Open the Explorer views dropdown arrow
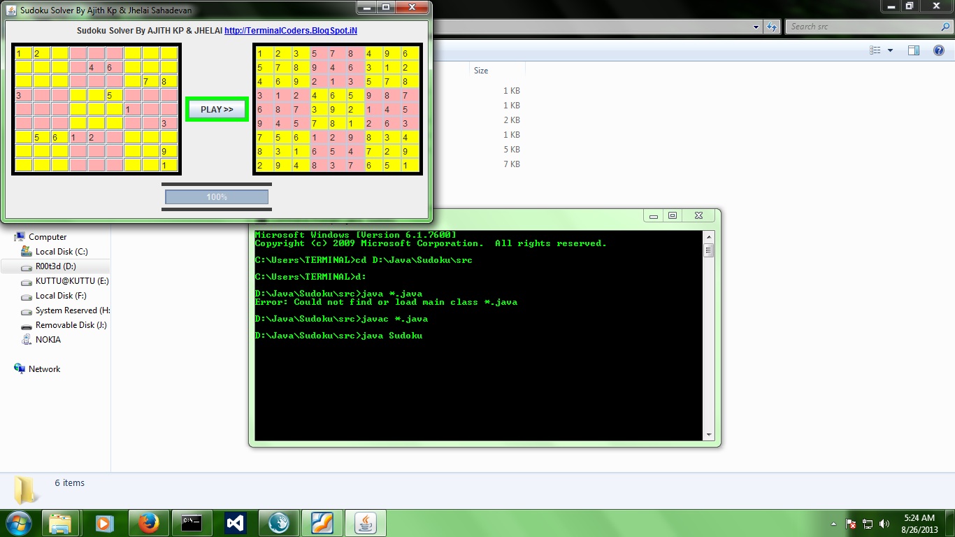 [889, 50]
